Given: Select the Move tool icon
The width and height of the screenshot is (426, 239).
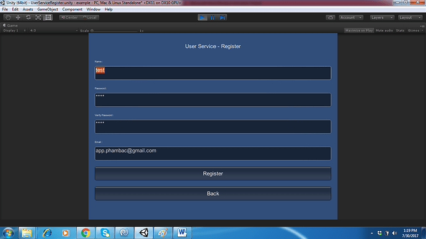Looking at the screenshot, I should (18, 17).
